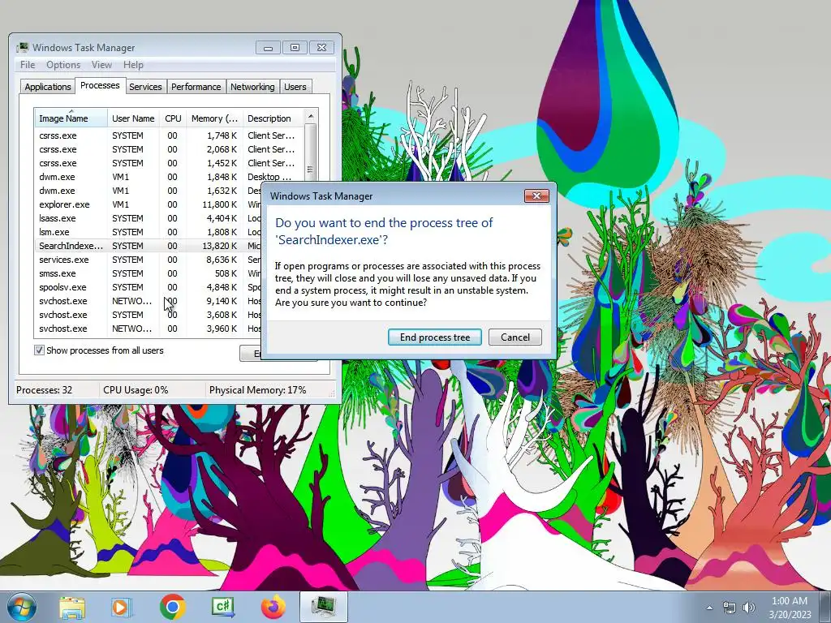
Task: Click the Task Manager taskbar button
Action: point(324,608)
